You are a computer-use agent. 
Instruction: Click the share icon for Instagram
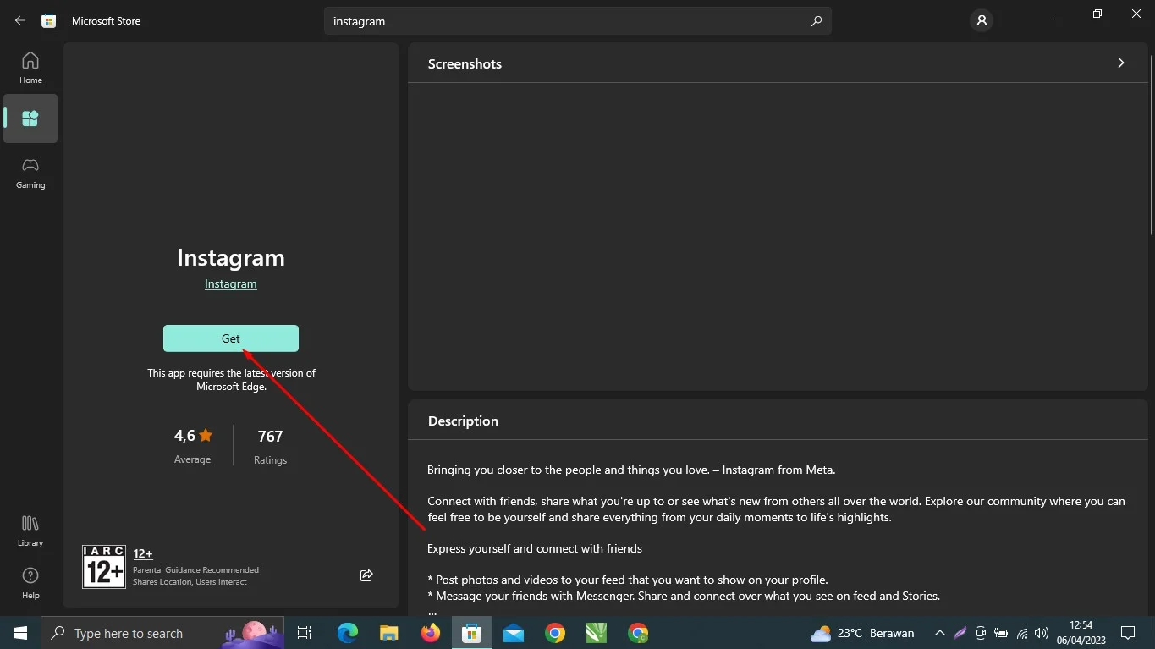(366, 575)
